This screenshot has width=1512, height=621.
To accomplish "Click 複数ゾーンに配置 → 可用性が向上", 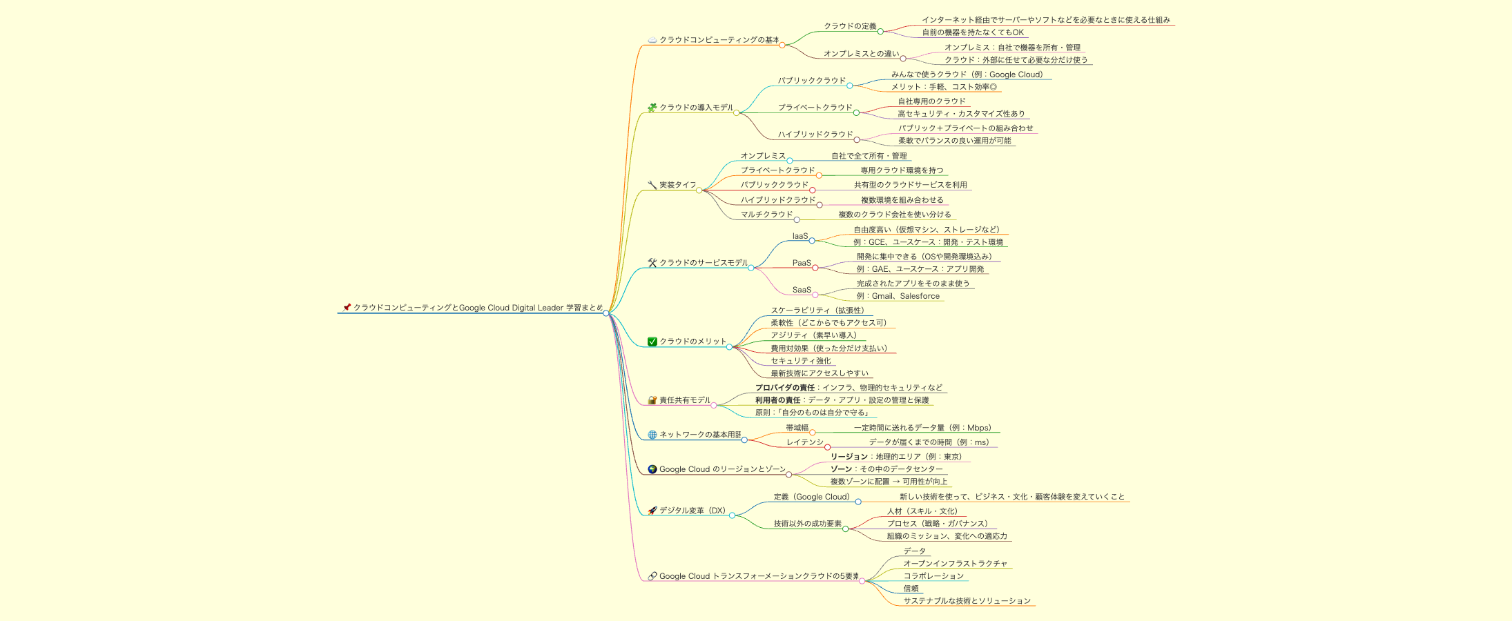I will pyautogui.click(x=889, y=482).
